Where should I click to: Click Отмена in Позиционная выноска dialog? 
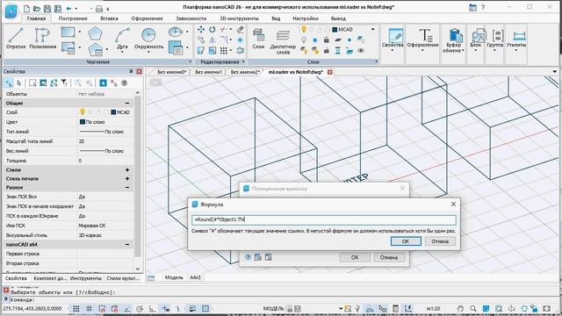point(389,257)
